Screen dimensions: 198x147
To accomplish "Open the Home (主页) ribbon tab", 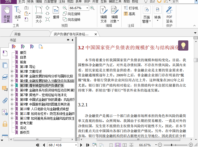I will (x=22, y=2).
